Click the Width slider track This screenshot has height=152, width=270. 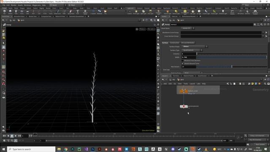pyautogui.click(x=232, y=57)
